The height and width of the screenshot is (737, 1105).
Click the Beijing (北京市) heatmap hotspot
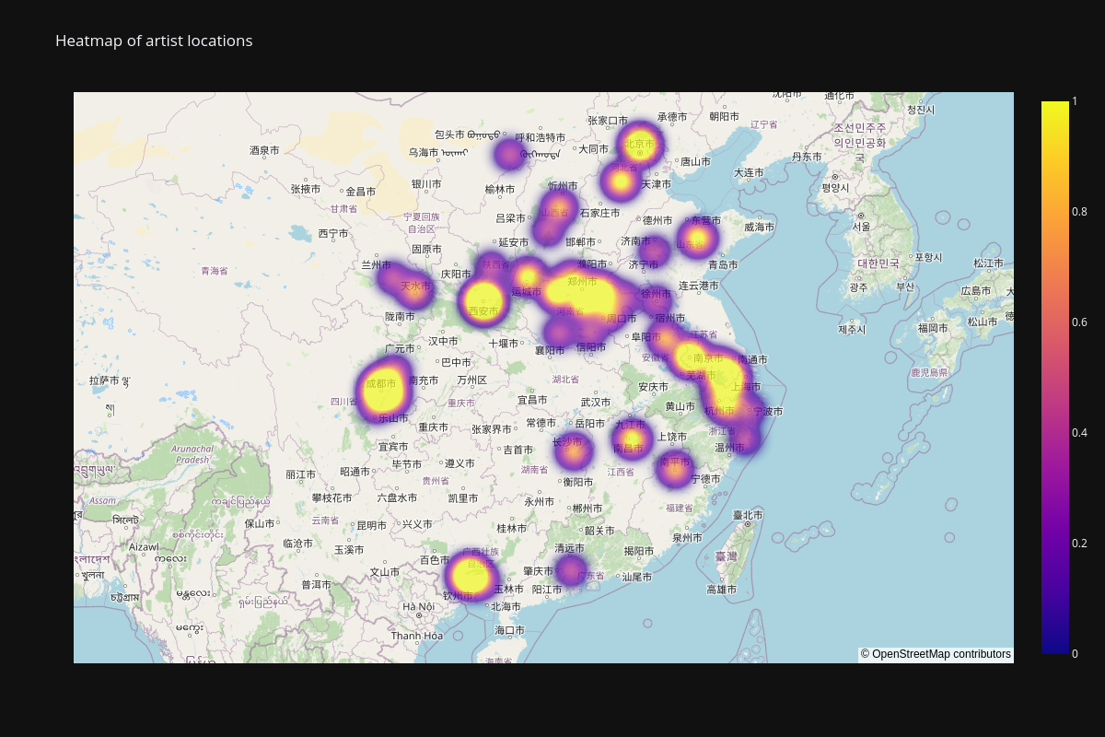click(640, 144)
